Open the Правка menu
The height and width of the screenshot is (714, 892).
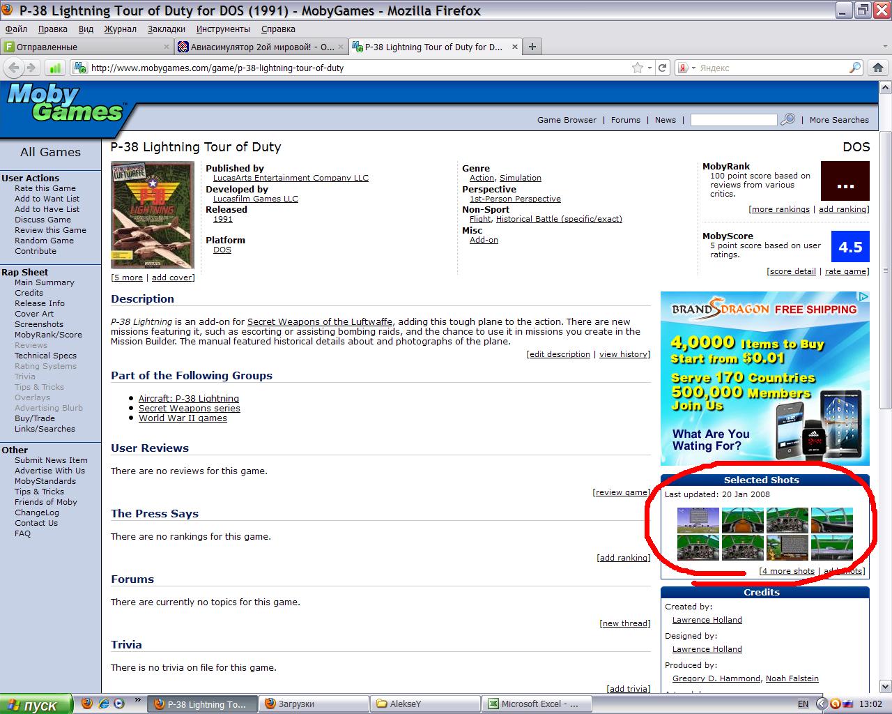click(53, 29)
